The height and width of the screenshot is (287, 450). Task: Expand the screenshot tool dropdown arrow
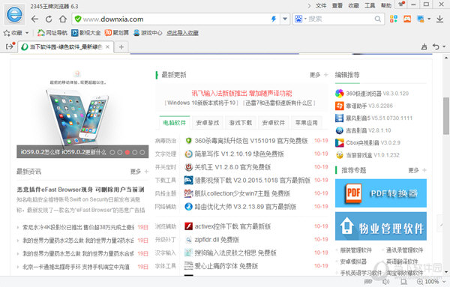click(x=429, y=19)
